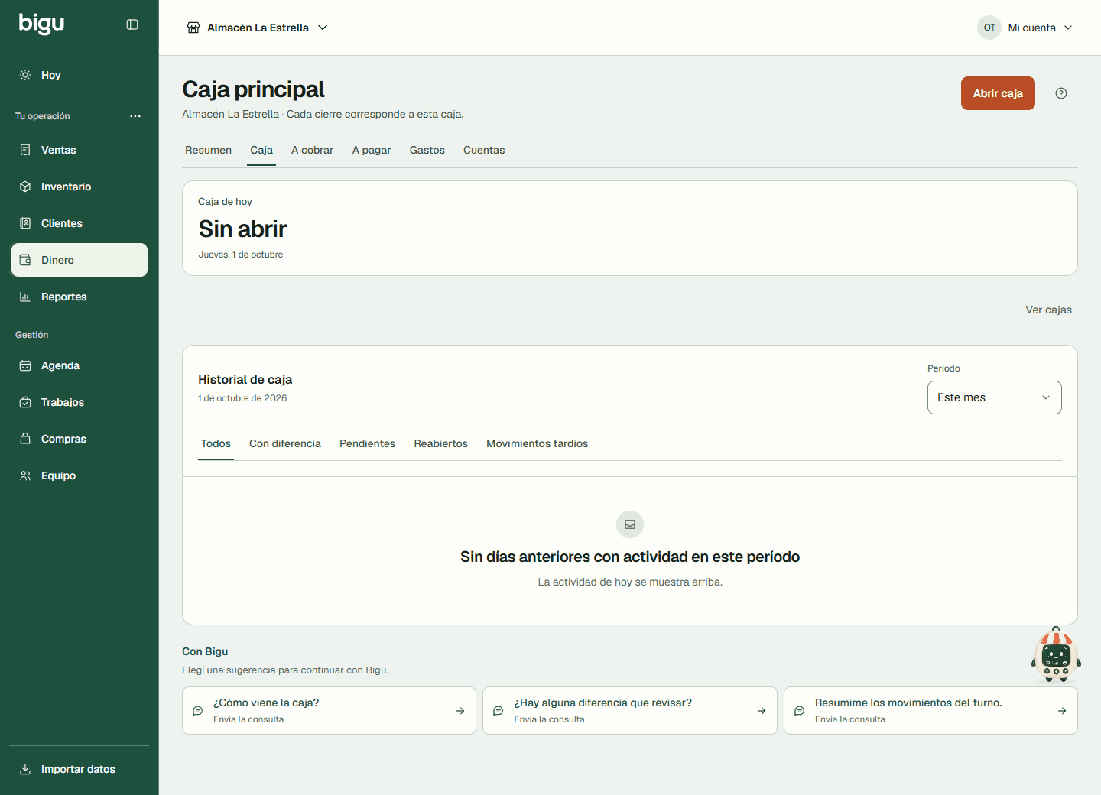The height and width of the screenshot is (795, 1101).
Task: Send the "¿Cómo viene la caja?" suggestion
Action: tap(329, 711)
